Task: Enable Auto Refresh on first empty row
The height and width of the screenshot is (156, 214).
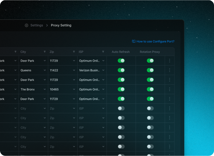Action: [121, 108]
